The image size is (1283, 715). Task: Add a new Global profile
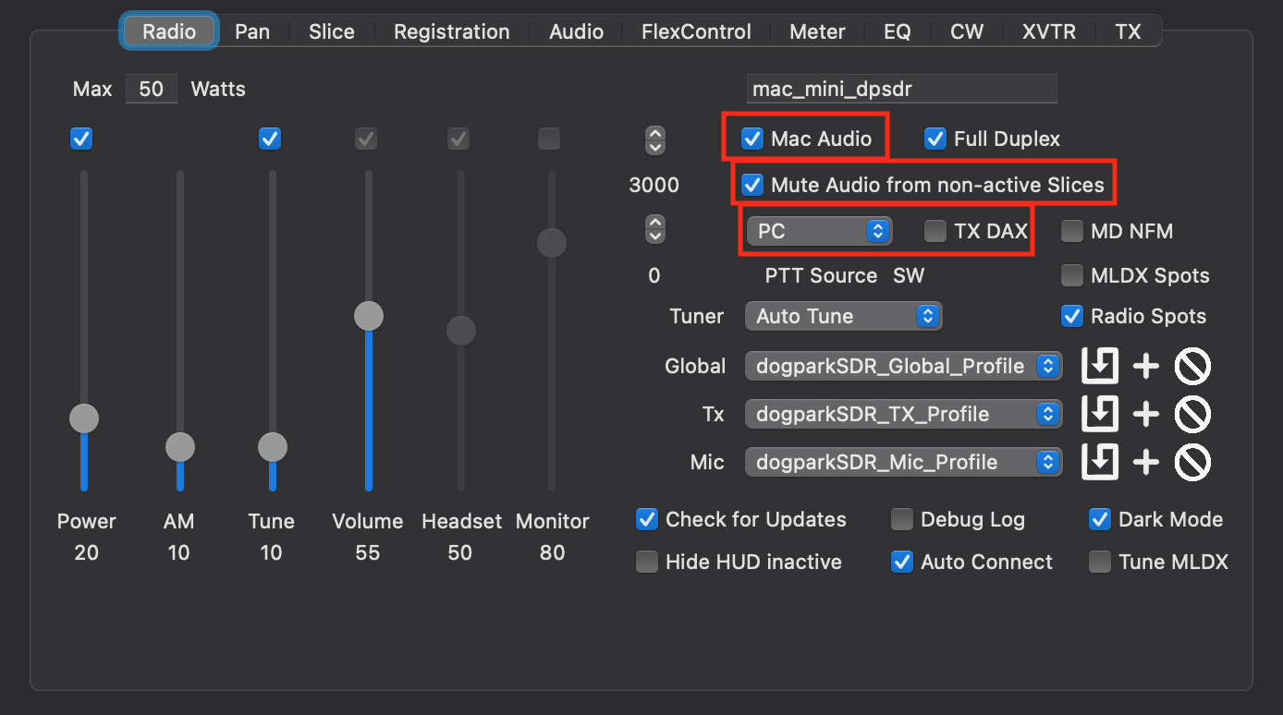pos(1146,367)
